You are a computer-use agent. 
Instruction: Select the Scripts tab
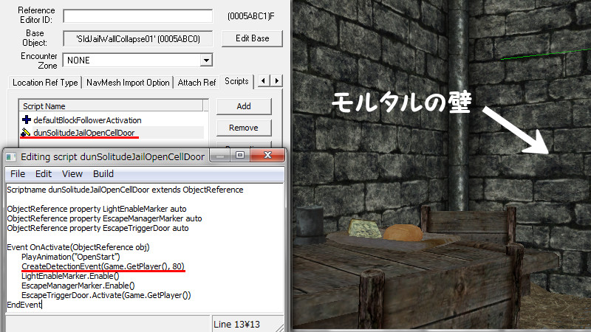click(236, 81)
